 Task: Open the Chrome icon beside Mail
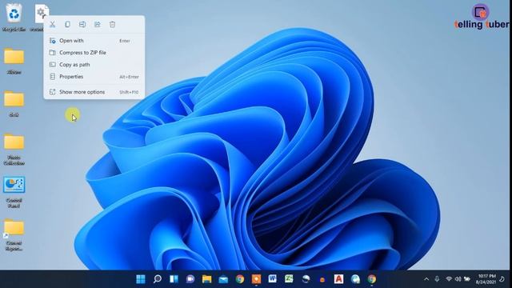(x=240, y=279)
